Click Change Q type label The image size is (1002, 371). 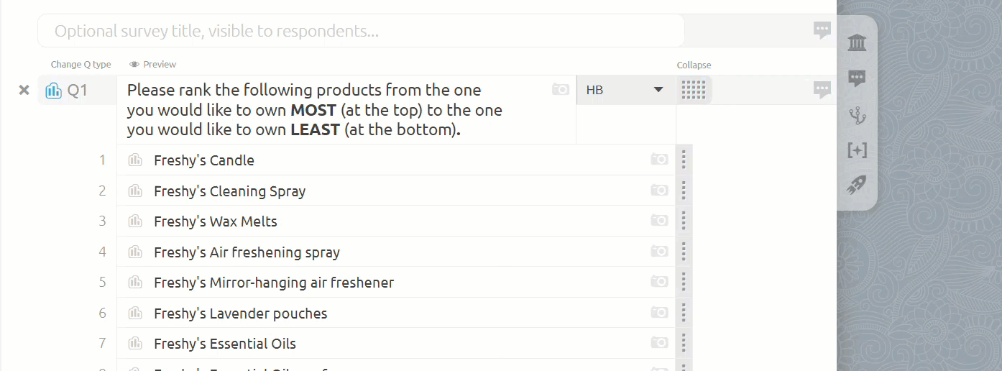pos(81,64)
